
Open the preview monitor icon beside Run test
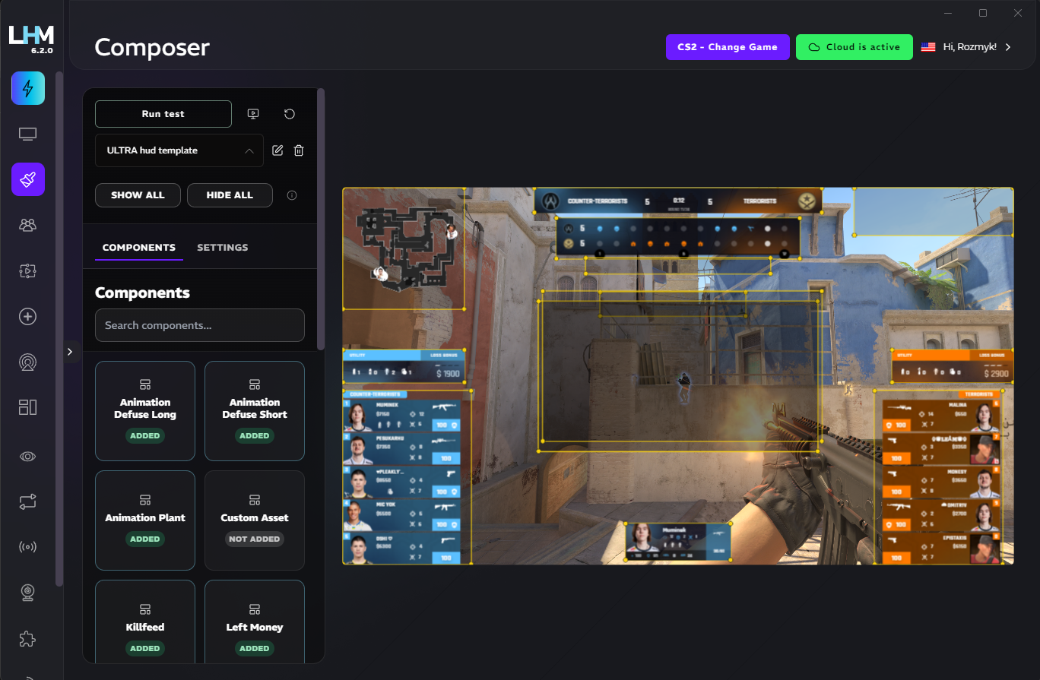(252, 113)
